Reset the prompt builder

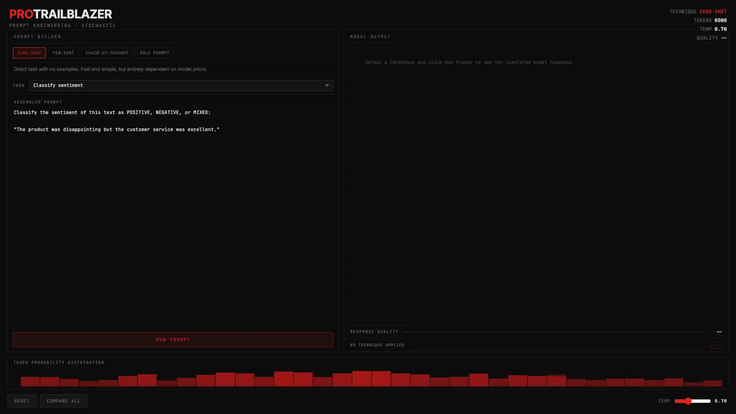pos(22,401)
